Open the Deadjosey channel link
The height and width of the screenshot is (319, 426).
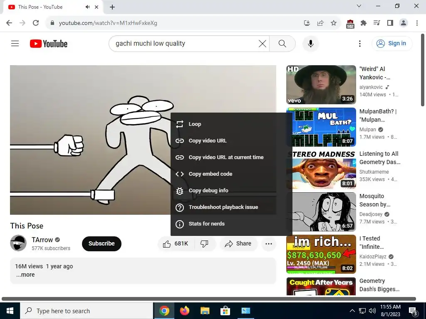(371, 214)
